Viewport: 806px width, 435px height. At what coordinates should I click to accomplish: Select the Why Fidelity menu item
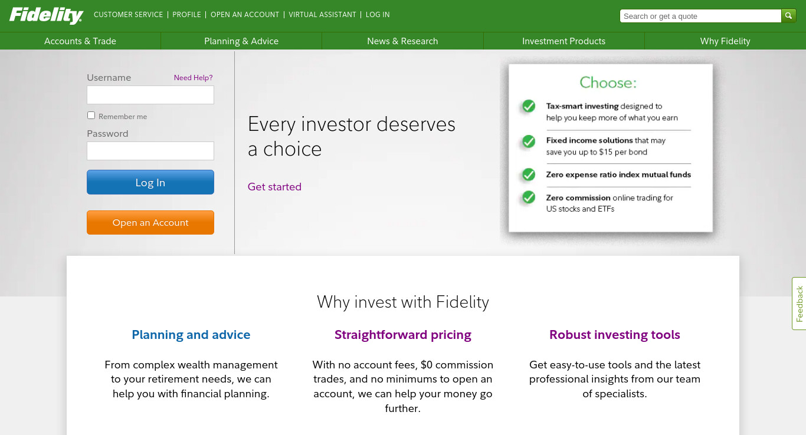(x=725, y=41)
